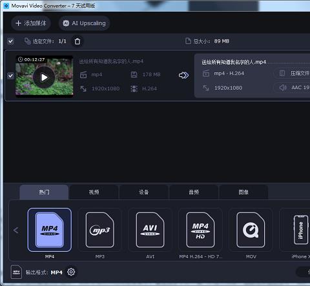
Task: Select the MP4 format preset icon
Action: pos(50,230)
